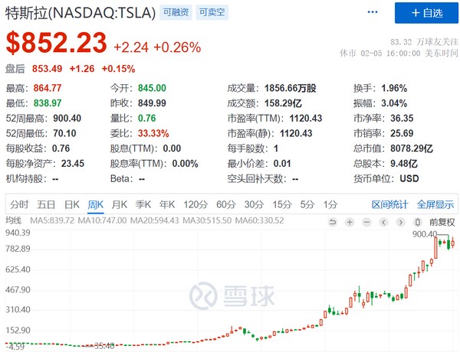Click the 35.40 low marker on chart
The height and width of the screenshot is (352, 460).
coord(104,346)
